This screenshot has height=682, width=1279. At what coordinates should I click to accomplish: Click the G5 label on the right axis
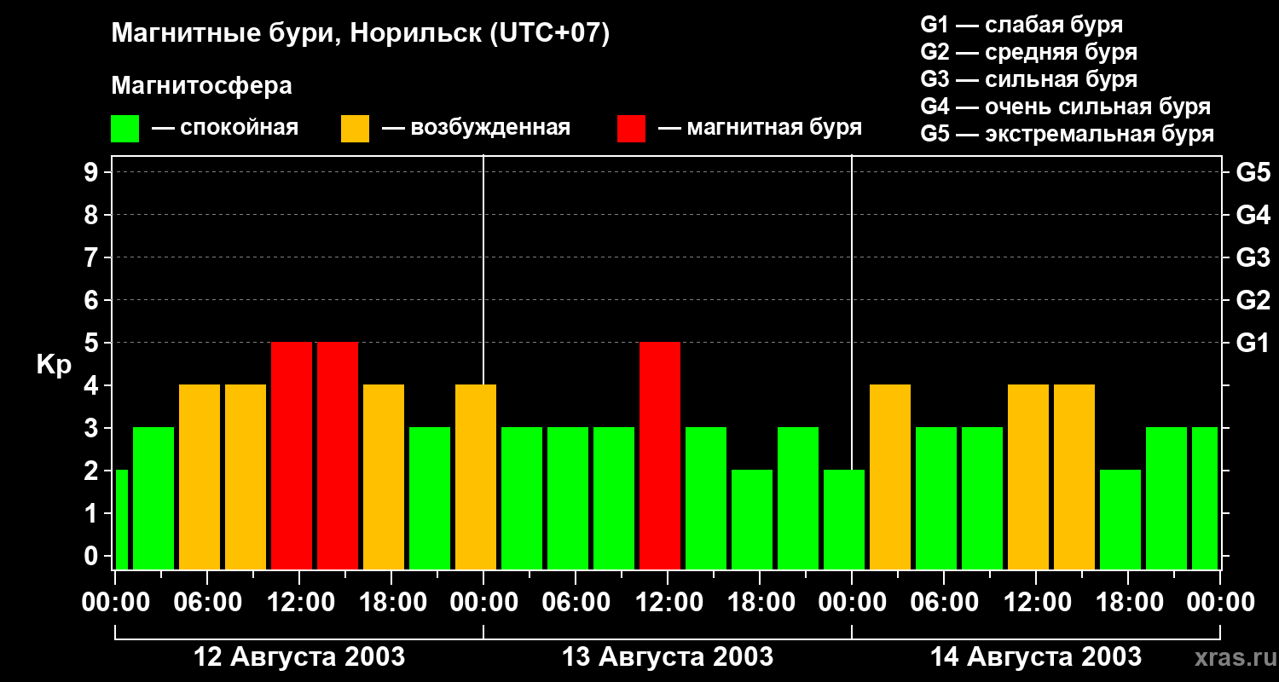(x=1253, y=172)
